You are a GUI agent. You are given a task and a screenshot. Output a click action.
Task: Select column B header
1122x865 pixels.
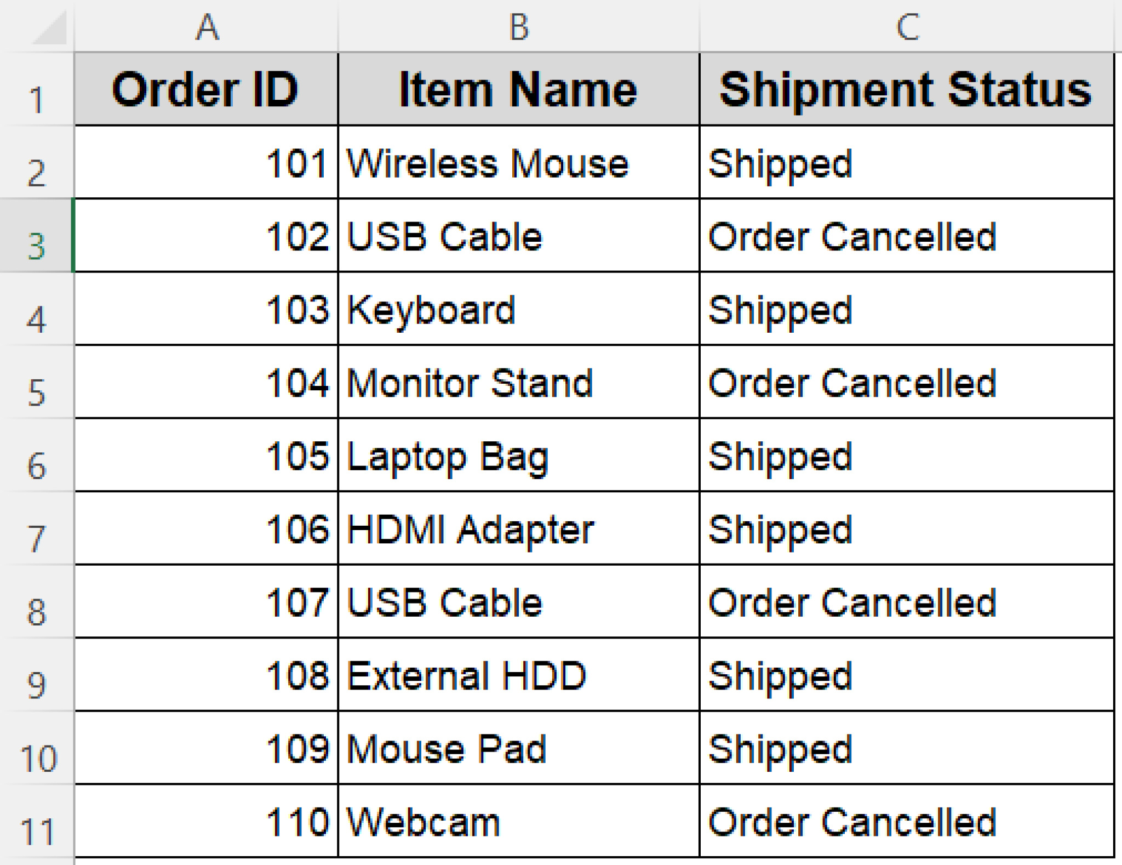[x=519, y=26]
